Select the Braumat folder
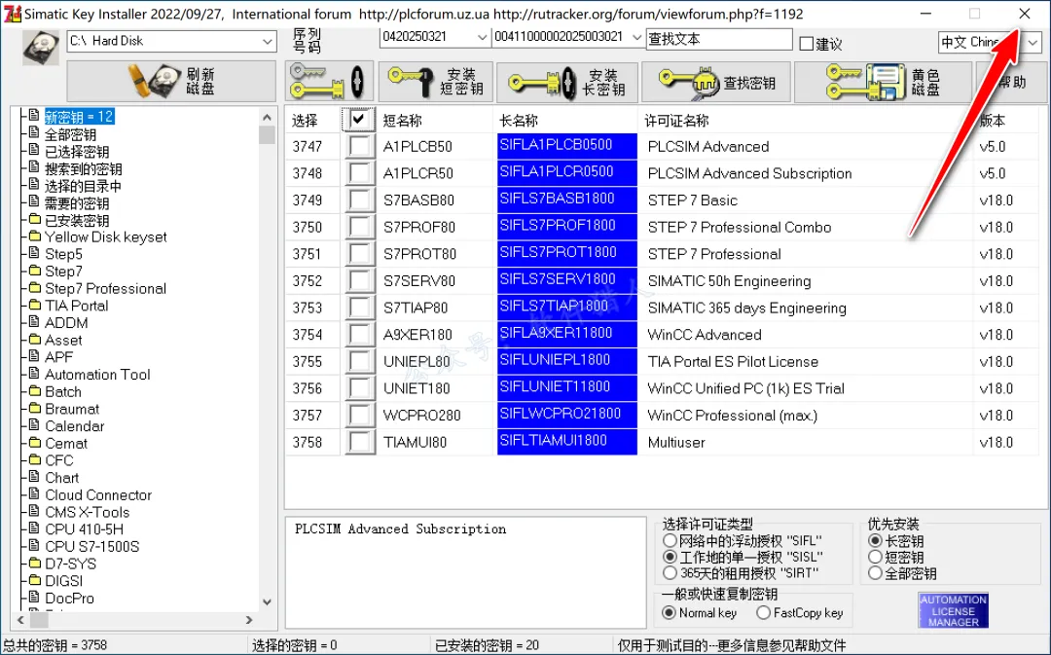The width and height of the screenshot is (1051, 655). click(72, 409)
